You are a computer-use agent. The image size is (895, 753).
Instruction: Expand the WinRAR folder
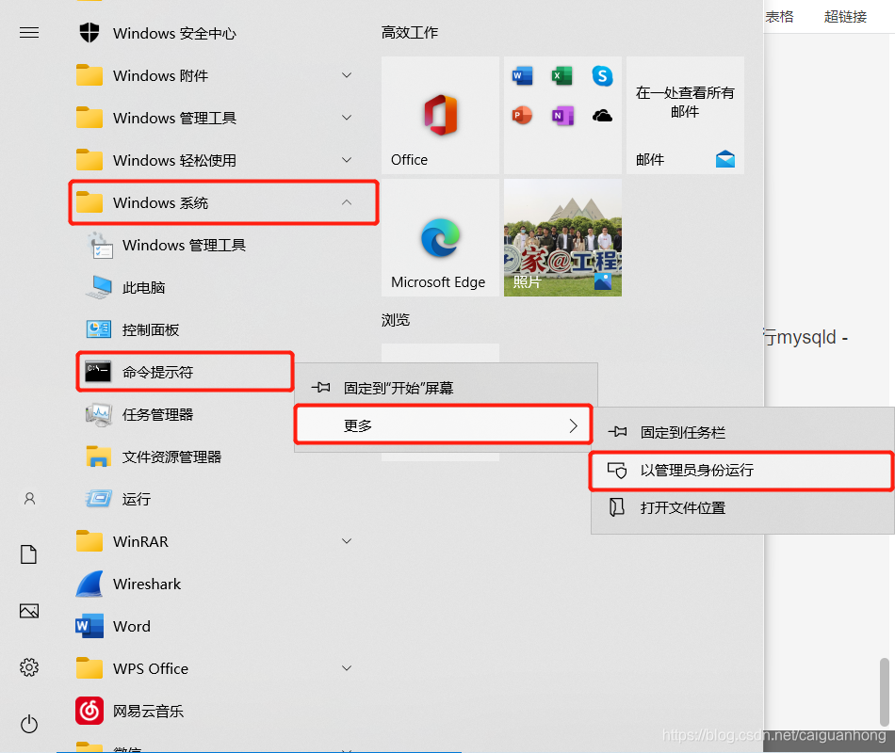click(x=347, y=541)
